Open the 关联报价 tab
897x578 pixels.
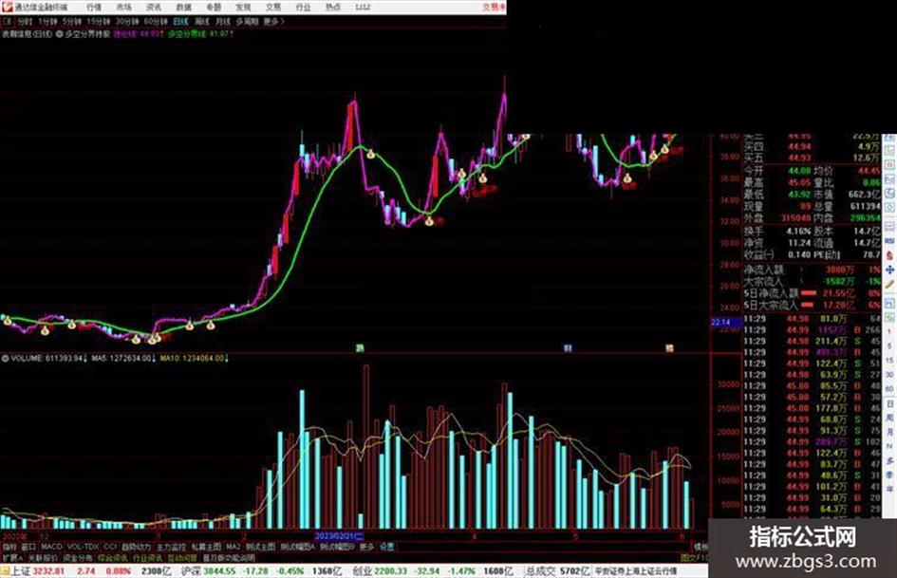43,557
